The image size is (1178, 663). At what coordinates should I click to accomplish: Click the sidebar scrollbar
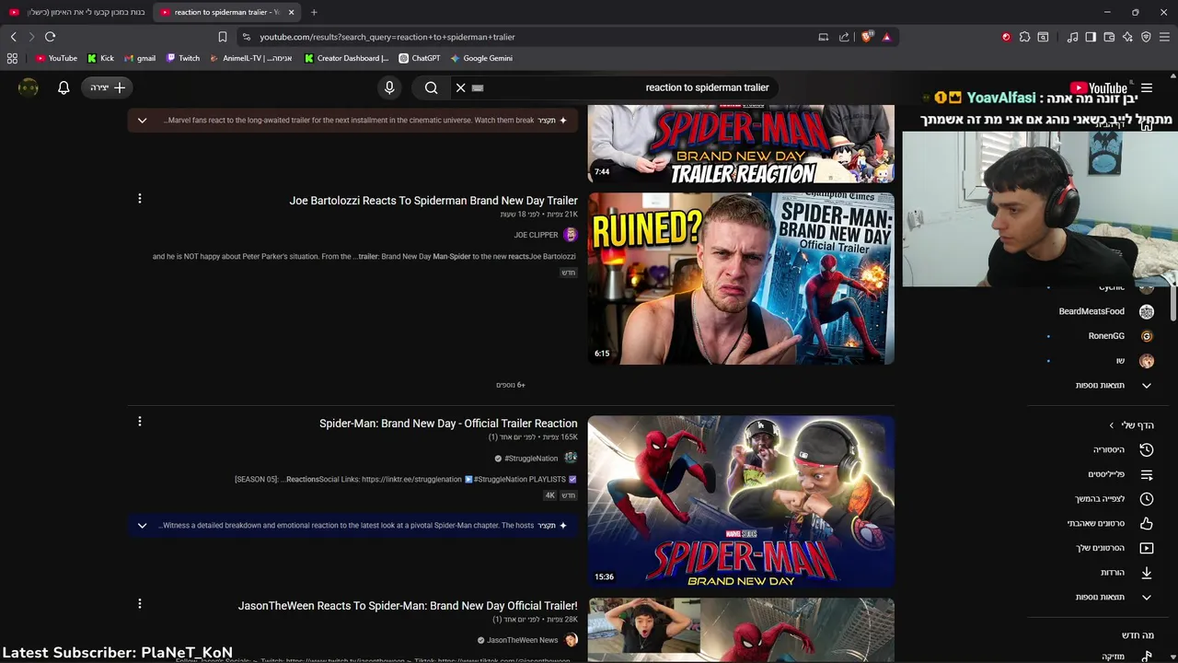click(x=1173, y=304)
